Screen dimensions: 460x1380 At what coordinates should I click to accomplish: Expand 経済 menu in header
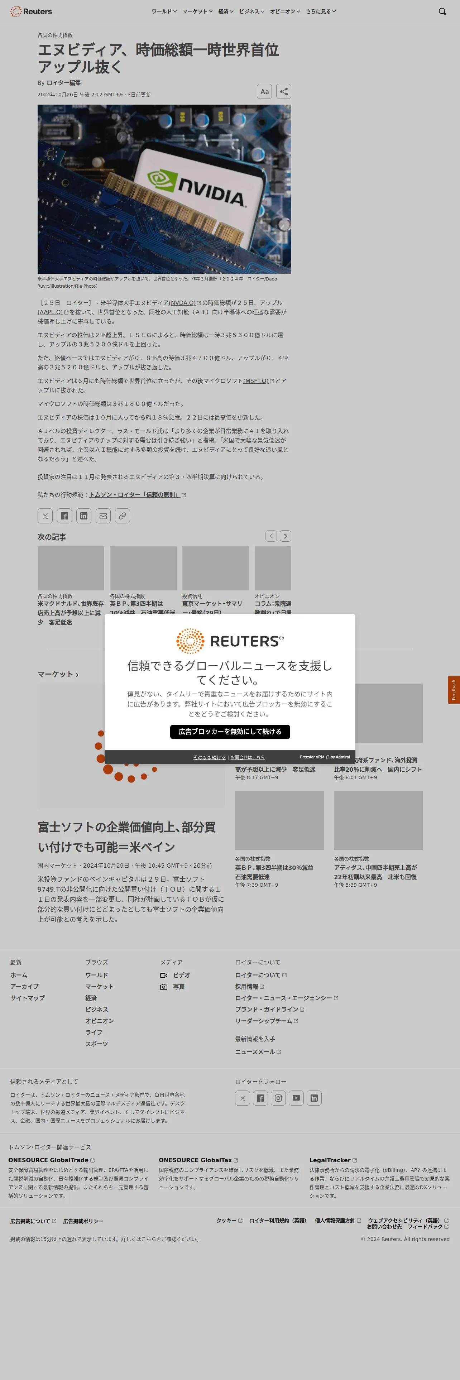(x=226, y=11)
